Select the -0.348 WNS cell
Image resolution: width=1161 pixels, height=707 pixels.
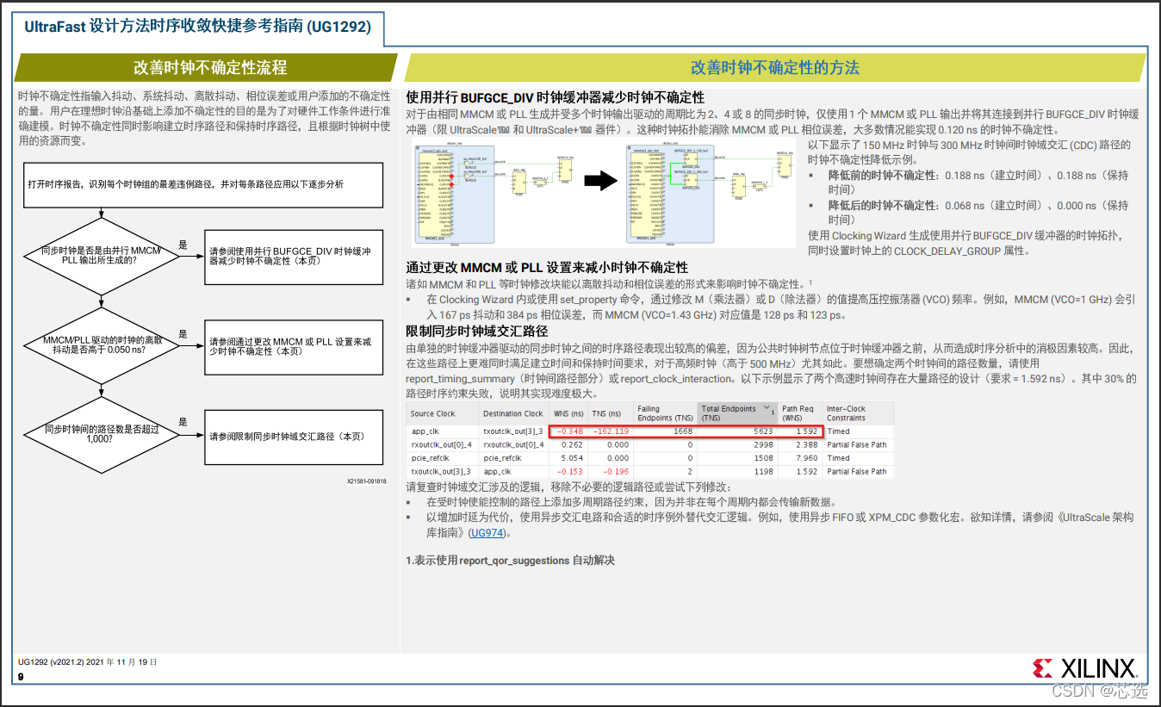(570, 431)
